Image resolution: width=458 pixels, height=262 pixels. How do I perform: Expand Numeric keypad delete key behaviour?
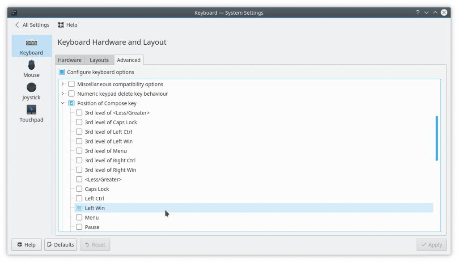coord(63,94)
